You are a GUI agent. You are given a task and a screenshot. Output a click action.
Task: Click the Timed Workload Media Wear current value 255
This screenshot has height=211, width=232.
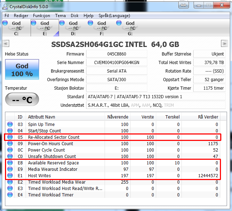coord(125,182)
